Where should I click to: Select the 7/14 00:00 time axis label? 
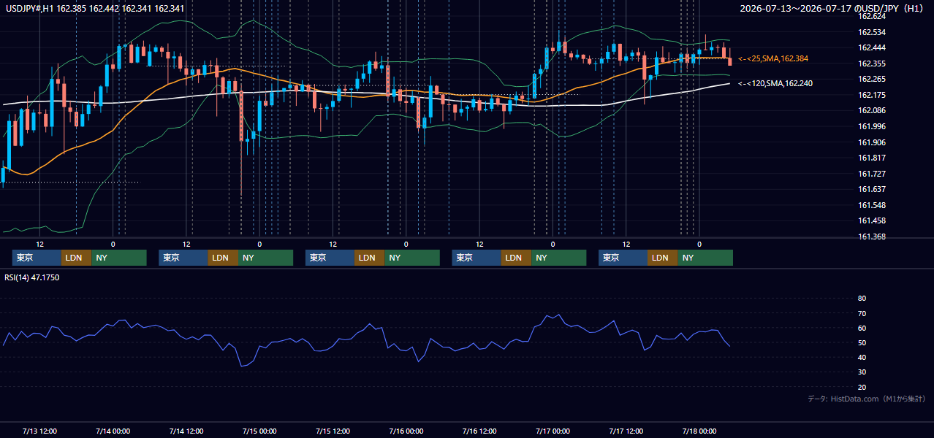click(x=113, y=431)
